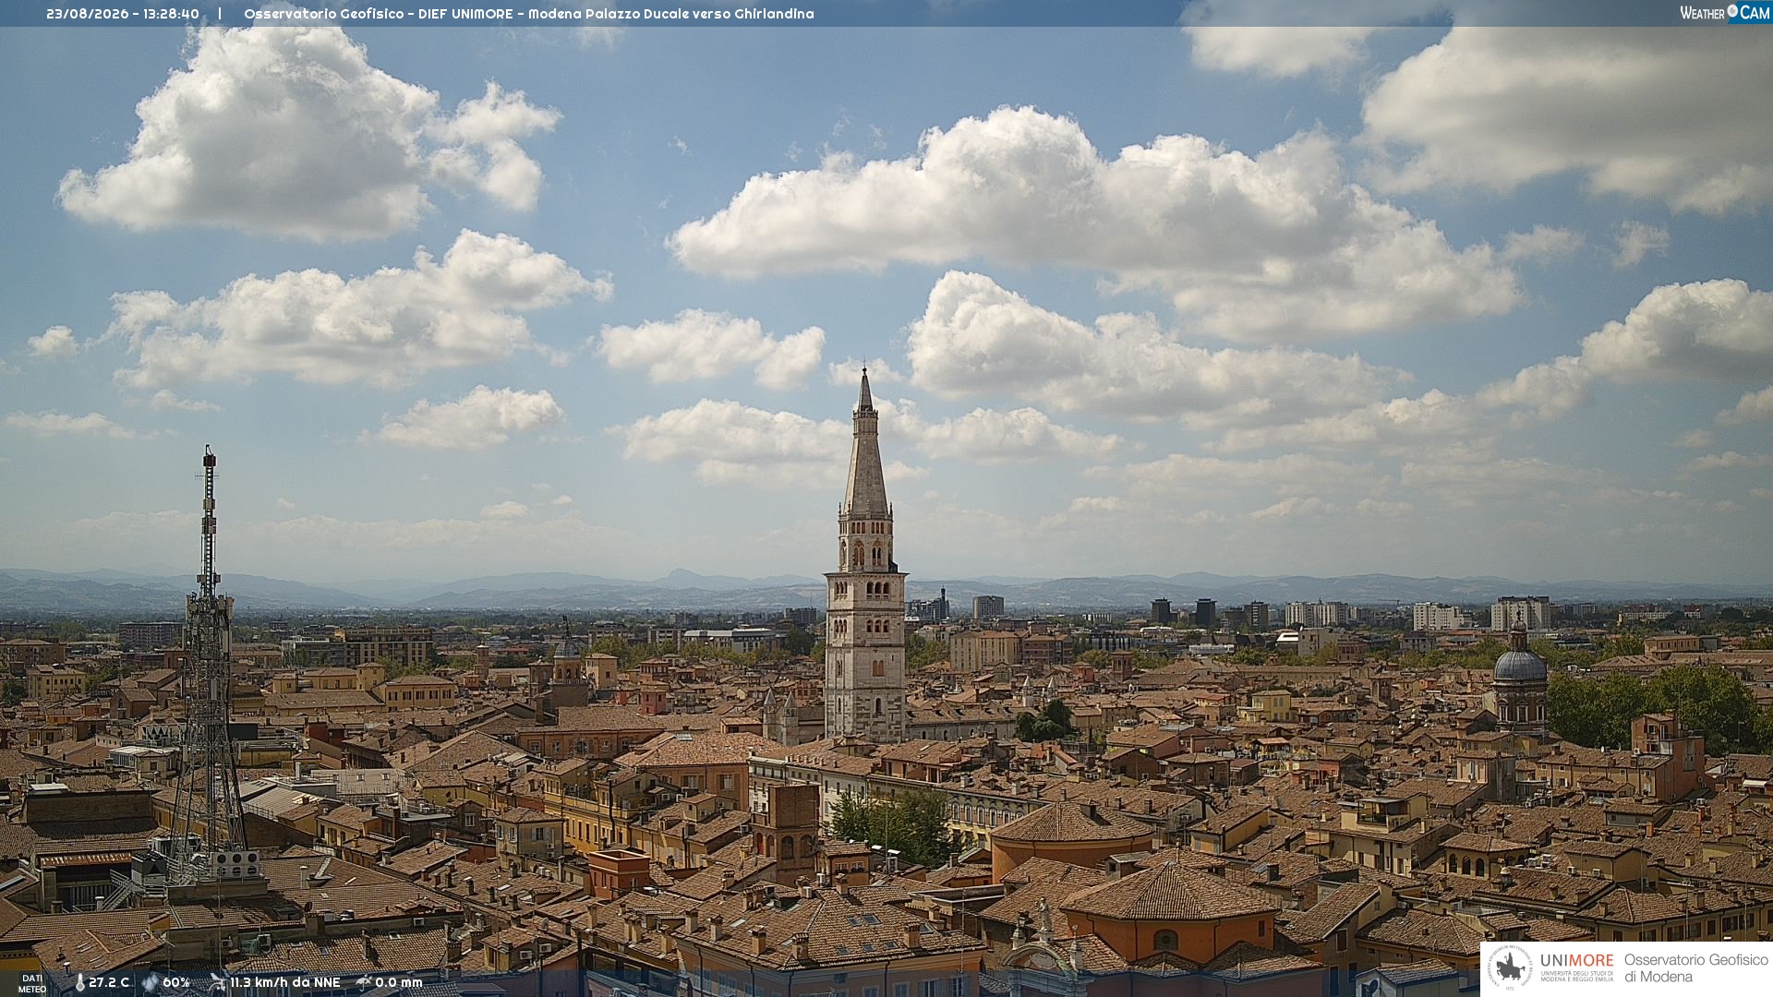The image size is (1773, 997).
Task: Click the DATI METEO label
Action: click(x=32, y=983)
